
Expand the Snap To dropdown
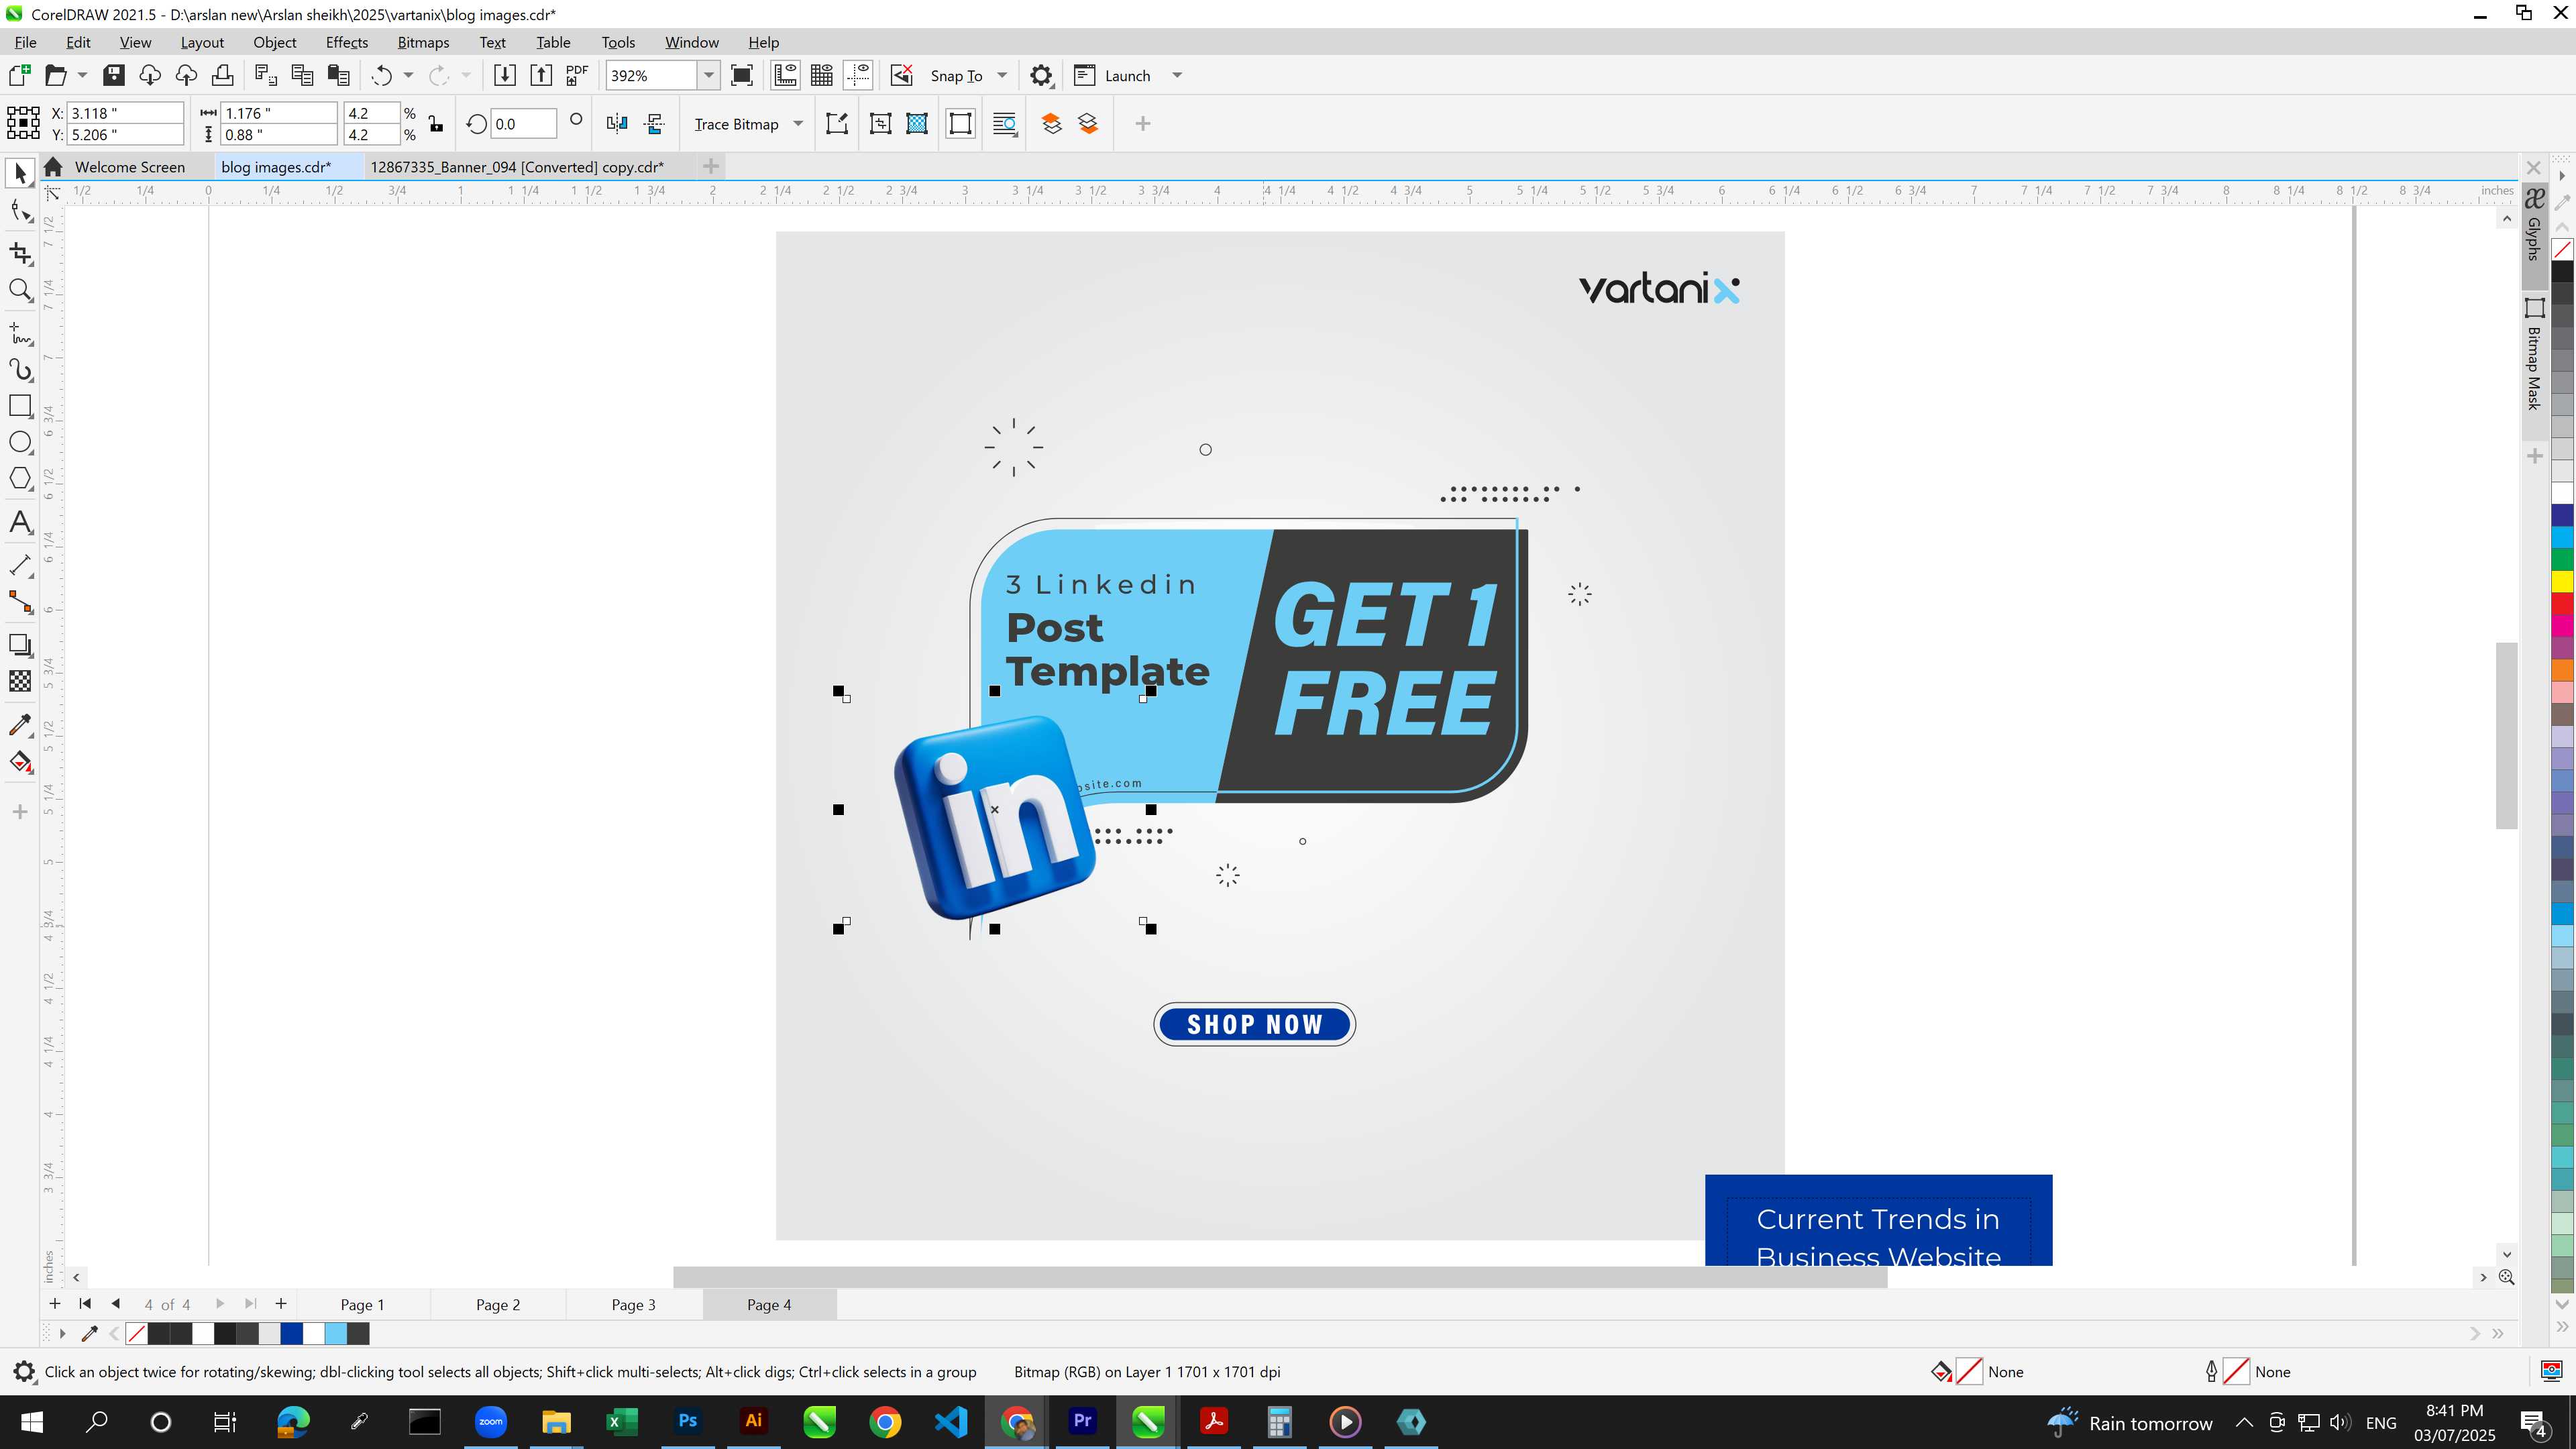coord(1002,75)
